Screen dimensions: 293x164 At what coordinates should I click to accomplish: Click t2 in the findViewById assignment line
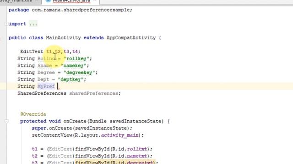pos(35,156)
